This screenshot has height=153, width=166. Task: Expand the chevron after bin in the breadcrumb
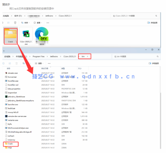88,56
